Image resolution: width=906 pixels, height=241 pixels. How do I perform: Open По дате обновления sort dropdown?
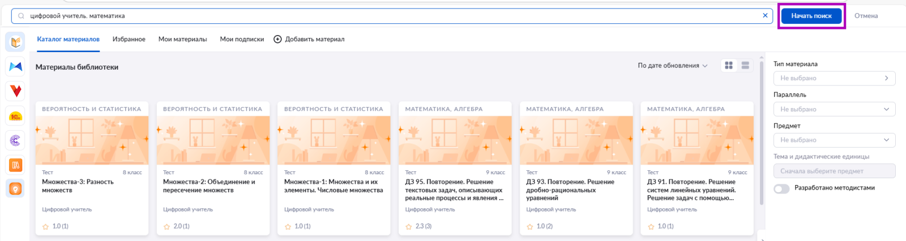[x=673, y=66]
